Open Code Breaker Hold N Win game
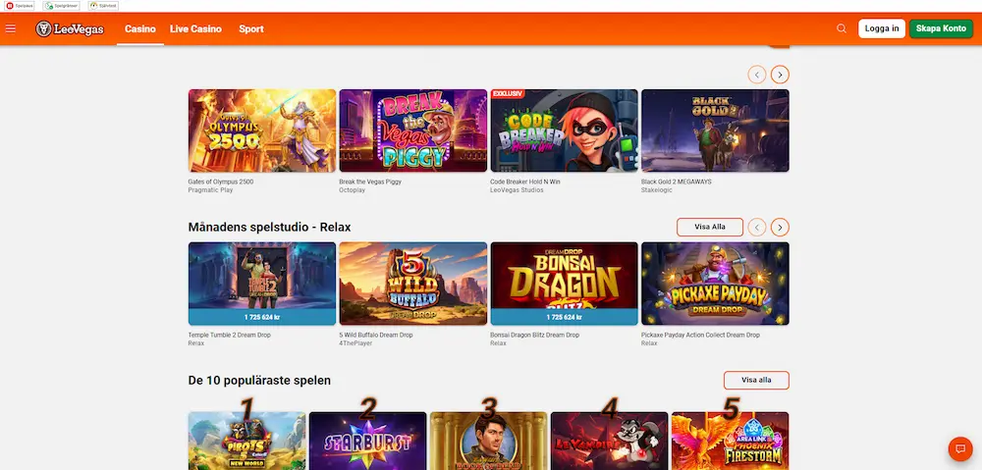This screenshot has height=470, width=982. [565, 131]
